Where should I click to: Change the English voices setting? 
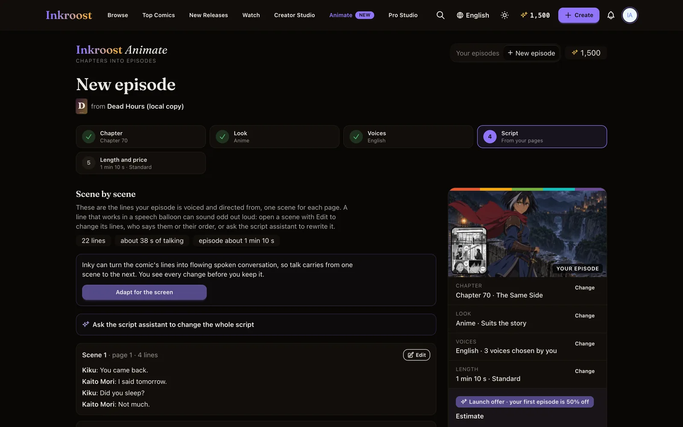click(x=584, y=344)
